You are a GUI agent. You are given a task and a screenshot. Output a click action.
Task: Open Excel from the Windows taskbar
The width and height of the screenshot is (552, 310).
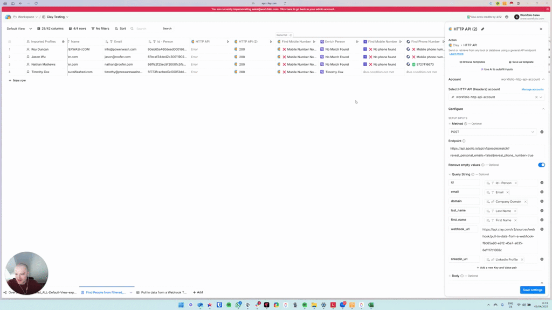coord(371,305)
